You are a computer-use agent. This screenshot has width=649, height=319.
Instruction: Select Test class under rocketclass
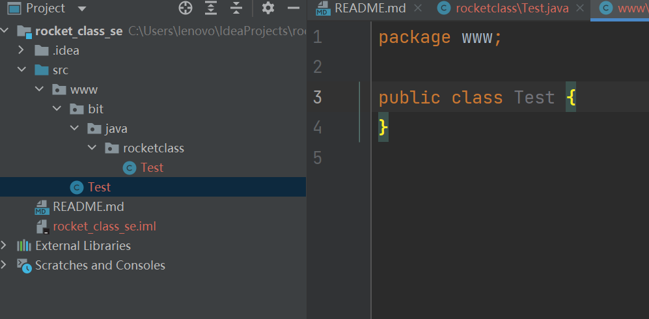[x=152, y=167]
